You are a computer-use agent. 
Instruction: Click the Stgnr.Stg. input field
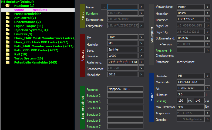[190, 32]
